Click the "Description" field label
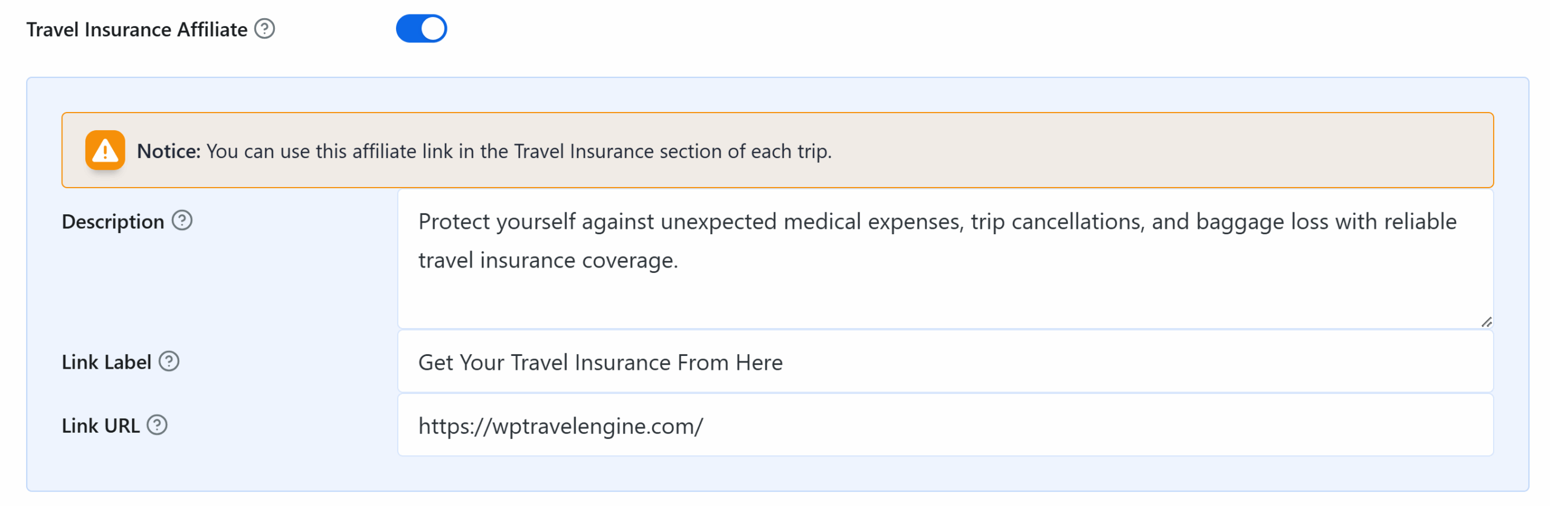1550x506 pixels. click(x=113, y=222)
